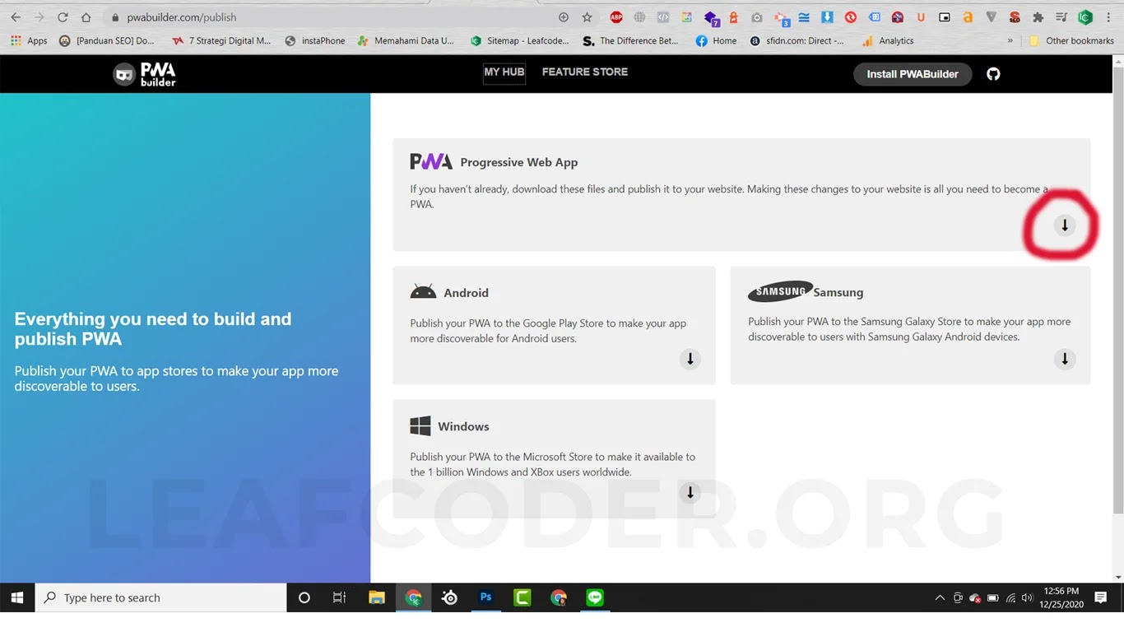Reload the current page
Image resolution: width=1124 pixels, height=632 pixels.
[63, 17]
